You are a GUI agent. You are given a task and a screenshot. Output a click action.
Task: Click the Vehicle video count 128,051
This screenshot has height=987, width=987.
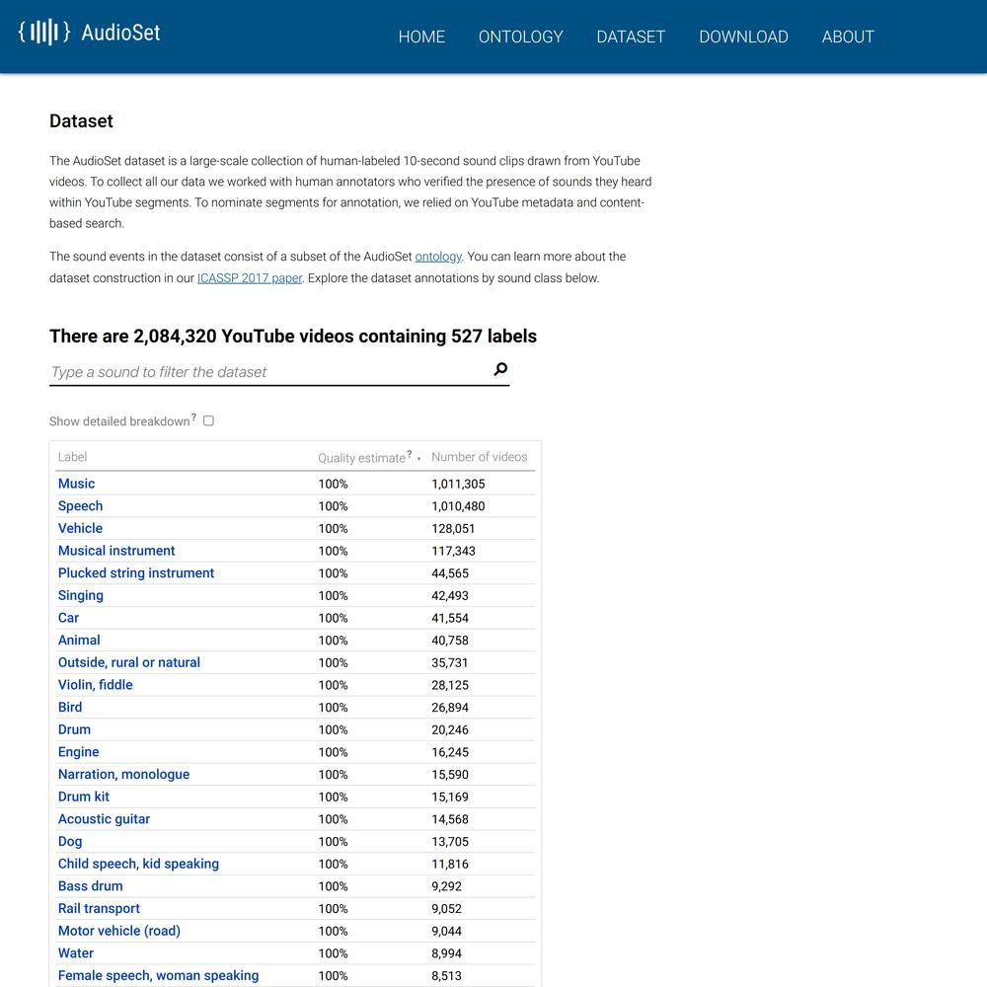[x=453, y=529]
